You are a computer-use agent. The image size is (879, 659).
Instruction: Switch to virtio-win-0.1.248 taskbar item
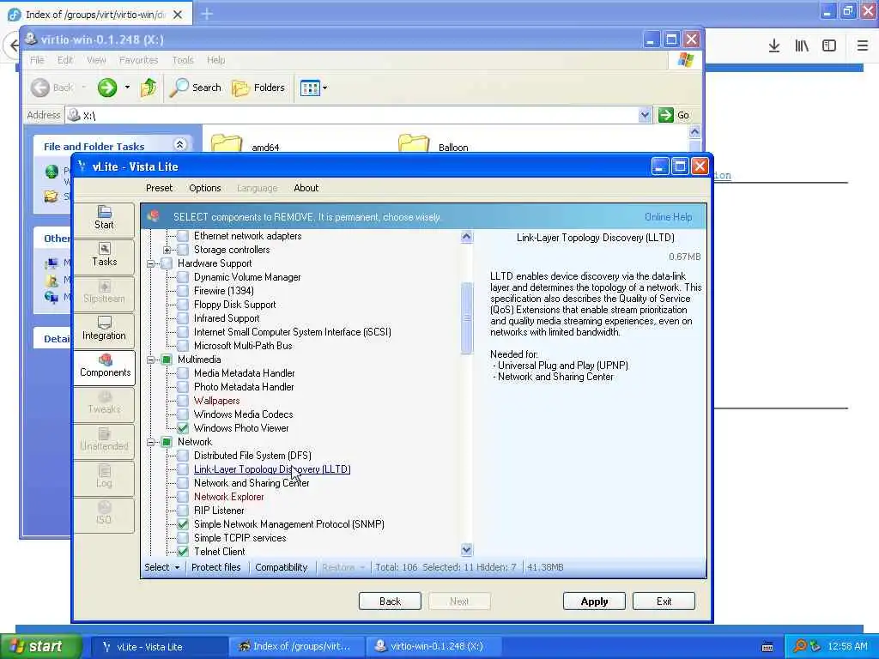(433, 646)
